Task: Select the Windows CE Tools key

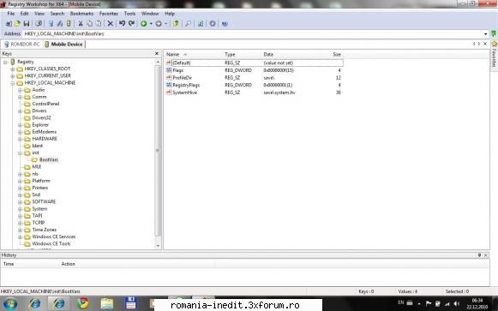Action: (51, 243)
